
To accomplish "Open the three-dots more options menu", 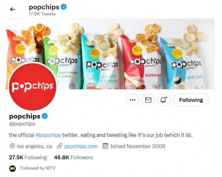I will (133, 100).
